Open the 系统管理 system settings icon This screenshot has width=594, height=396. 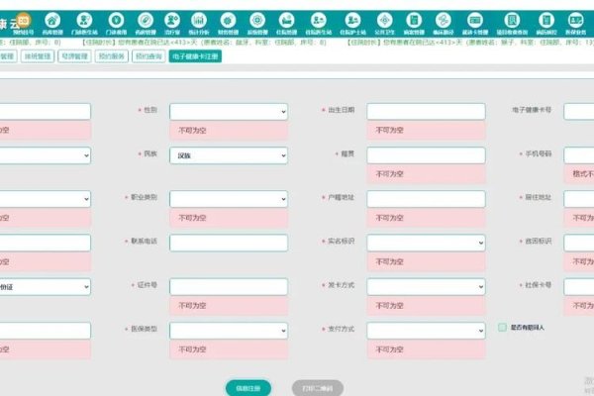pyautogui.click(x=257, y=24)
